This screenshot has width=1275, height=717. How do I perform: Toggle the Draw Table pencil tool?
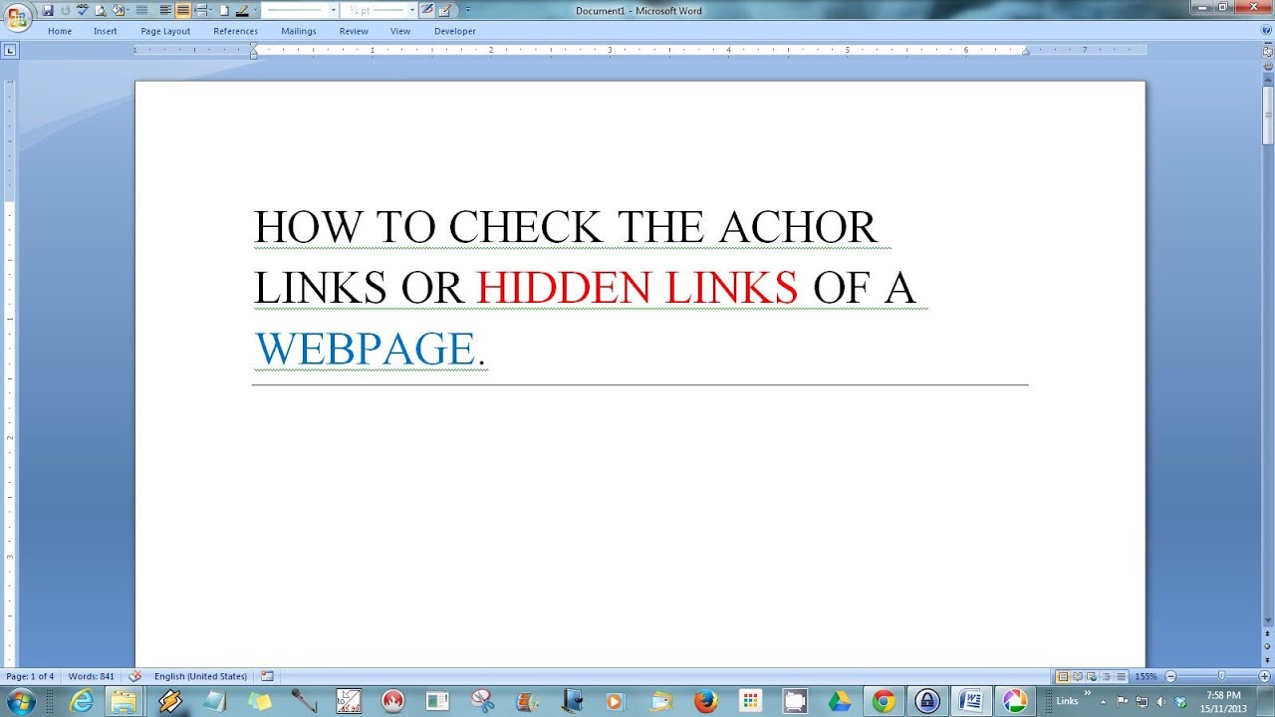tap(426, 10)
